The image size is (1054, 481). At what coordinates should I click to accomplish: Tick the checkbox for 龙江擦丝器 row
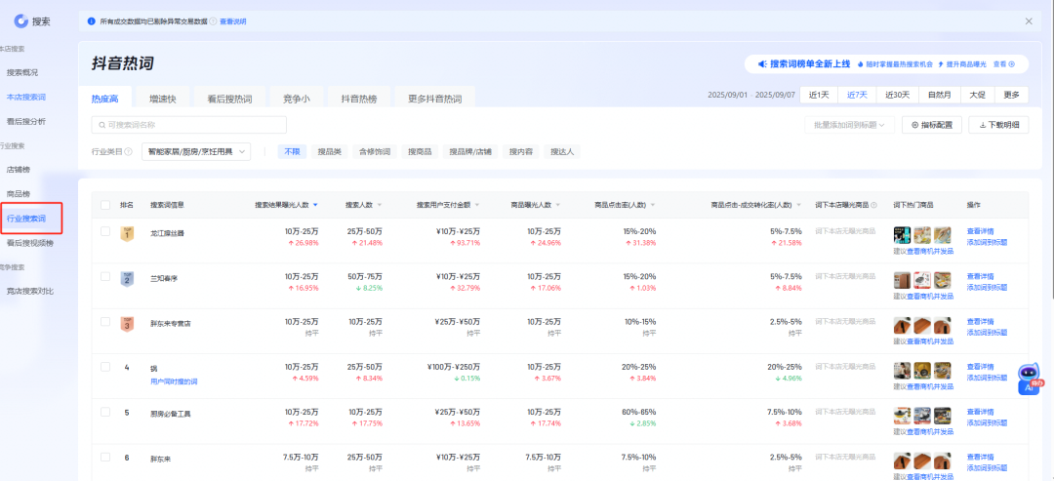click(x=104, y=231)
